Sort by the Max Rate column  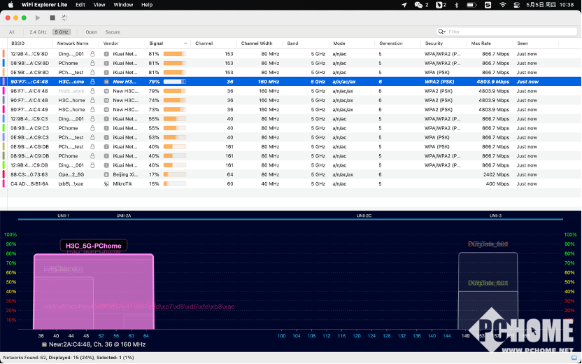click(481, 43)
